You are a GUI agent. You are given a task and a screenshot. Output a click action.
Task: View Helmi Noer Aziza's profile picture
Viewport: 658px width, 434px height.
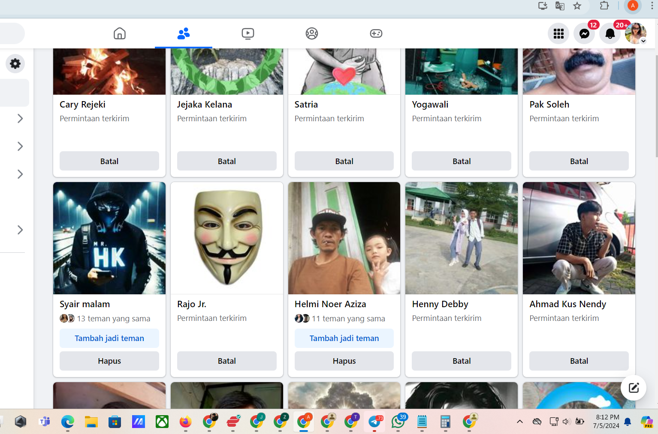pyautogui.click(x=344, y=238)
